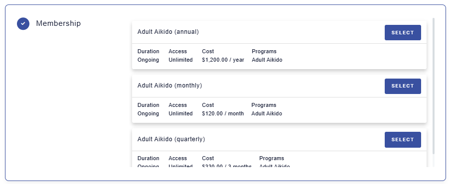Click Ongoing value in monthly card
Image resolution: width=452 pixels, height=184 pixels.
pyautogui.click(x=148, y=113)
